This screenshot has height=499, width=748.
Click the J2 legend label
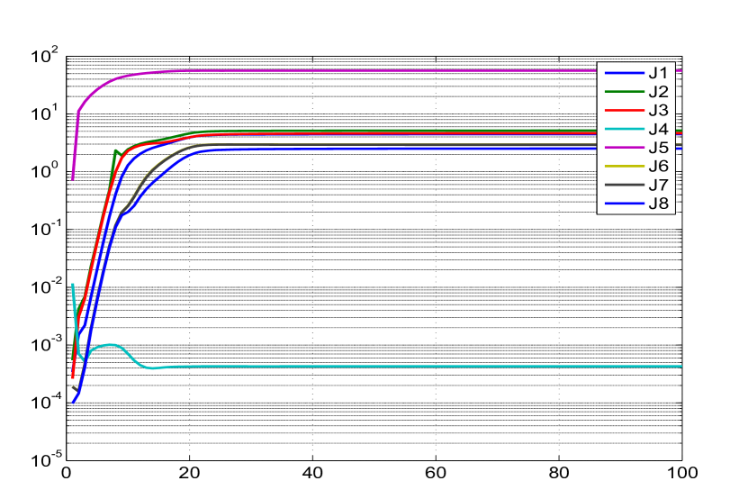pyautogui.click(x=658, y=91)
